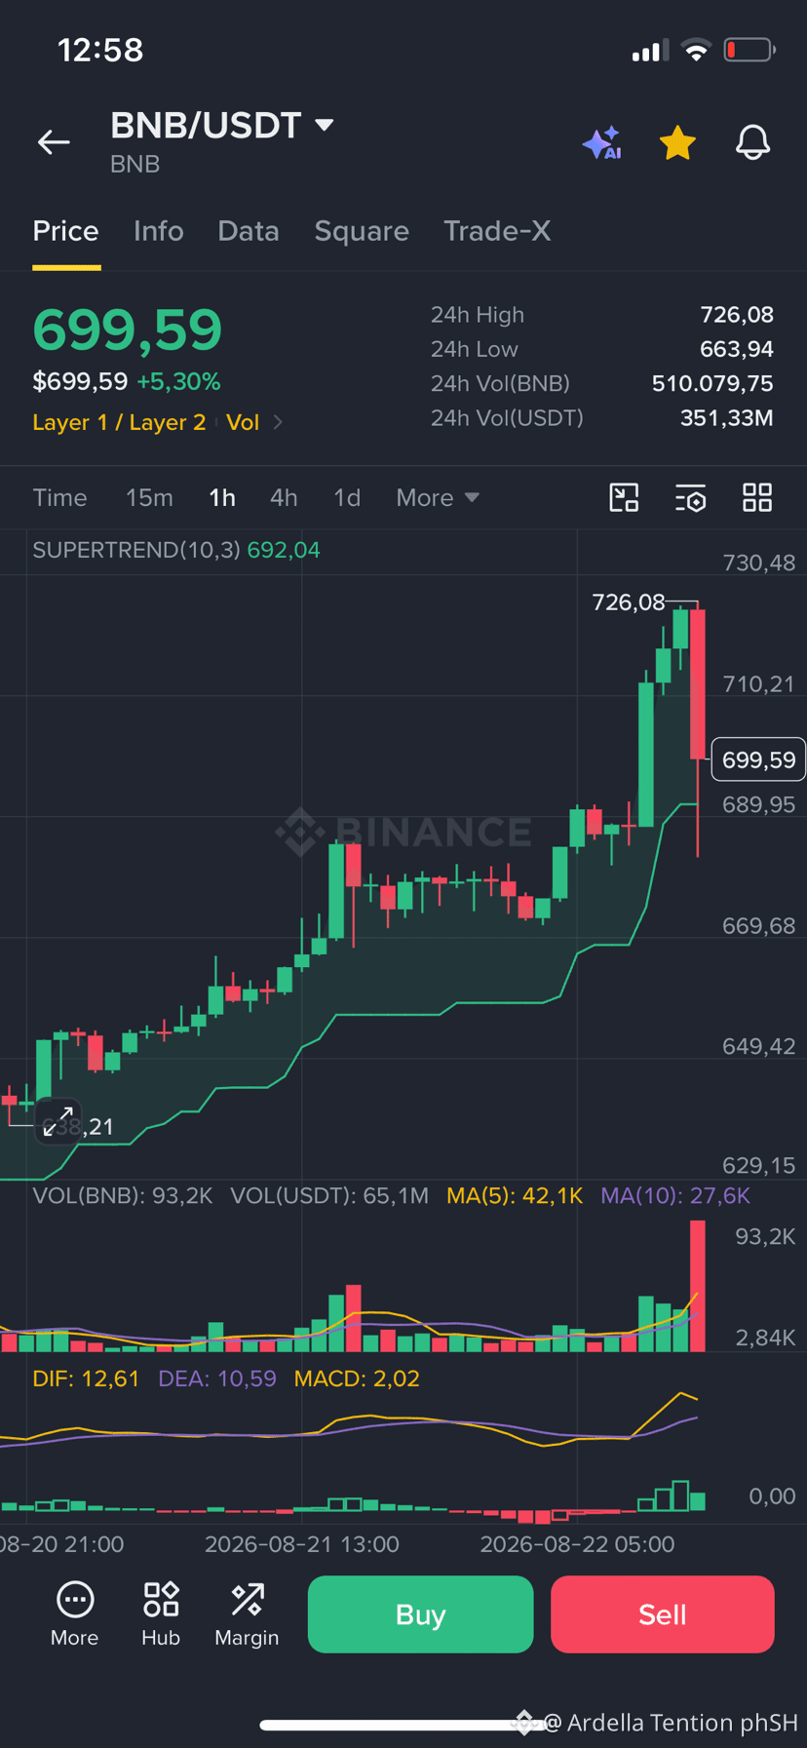This screenshot has height=1748, width=807.
Task: Open price alerts bell icon
Action: pos(752,143)
